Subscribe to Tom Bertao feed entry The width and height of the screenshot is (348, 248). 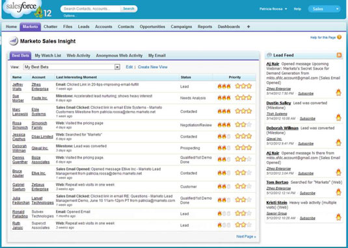(308, 193)
